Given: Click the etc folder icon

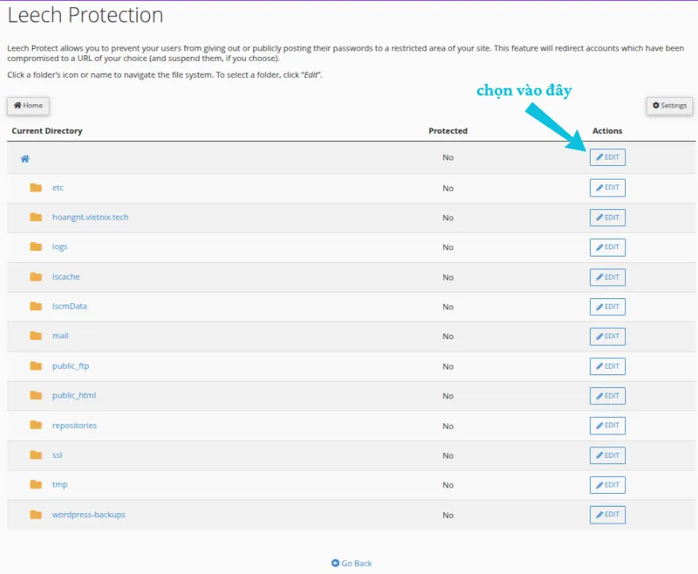Looking at the screenshot, I should pyautogui.click(x=35, y=188).
